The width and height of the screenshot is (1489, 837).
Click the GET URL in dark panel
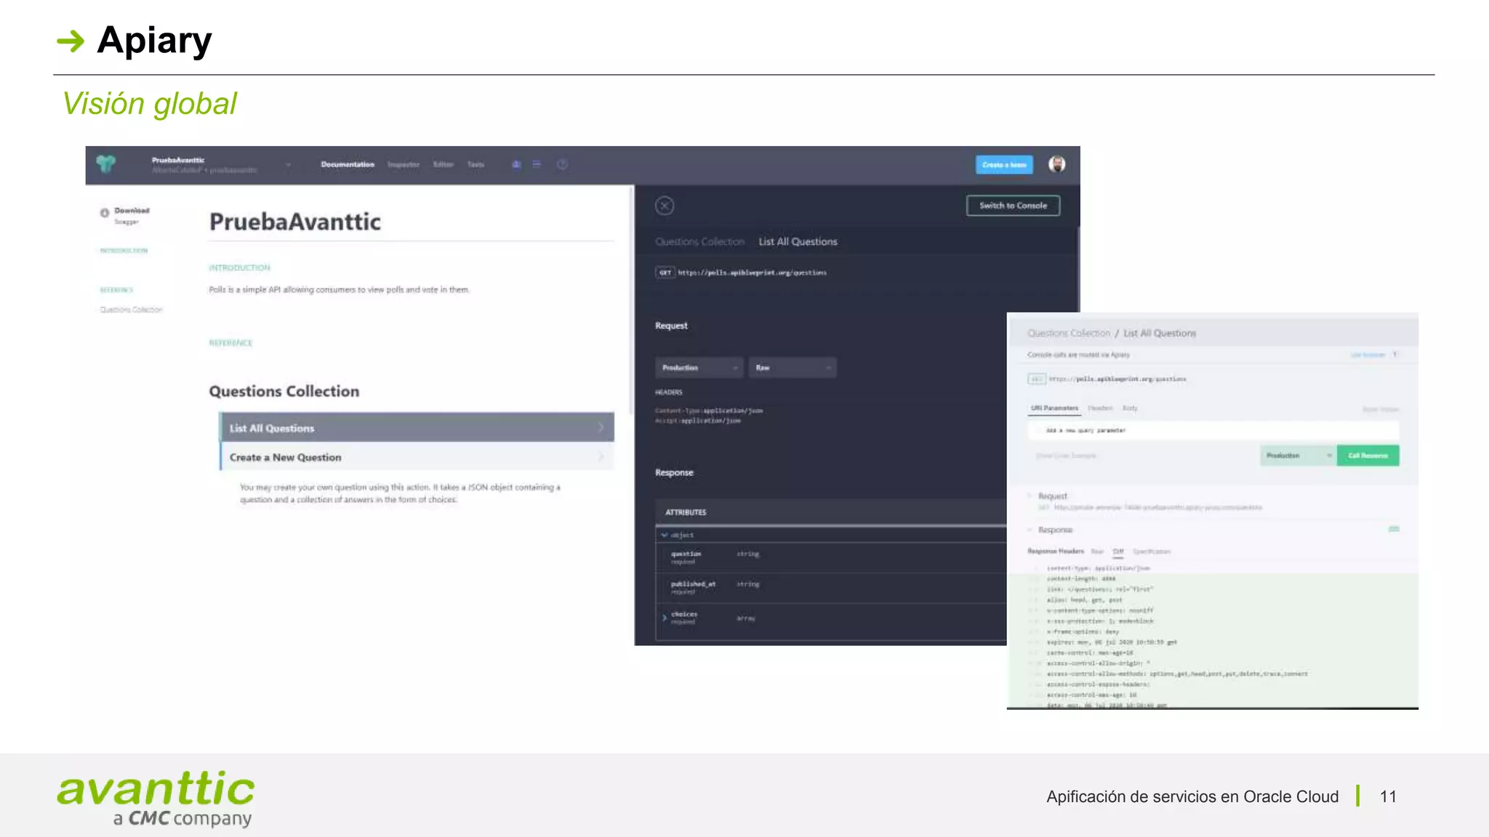pyautogui.click(x=752, y=272)
